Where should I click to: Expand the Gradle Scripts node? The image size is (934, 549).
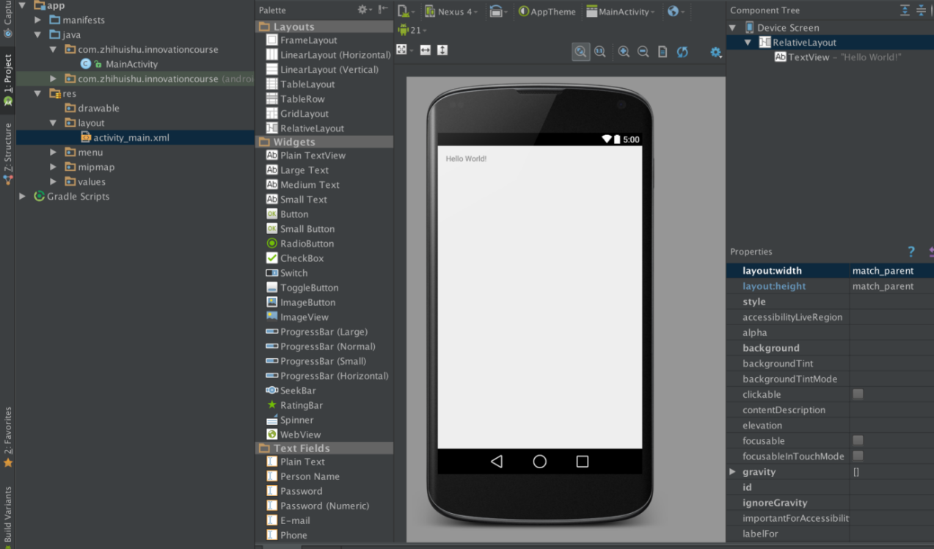(x=23, y=197)
